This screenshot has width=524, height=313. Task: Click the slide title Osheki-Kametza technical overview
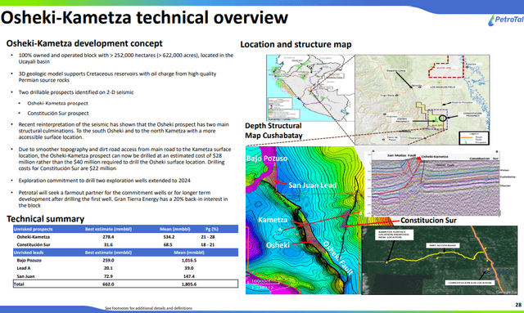[x=144, y=17]
